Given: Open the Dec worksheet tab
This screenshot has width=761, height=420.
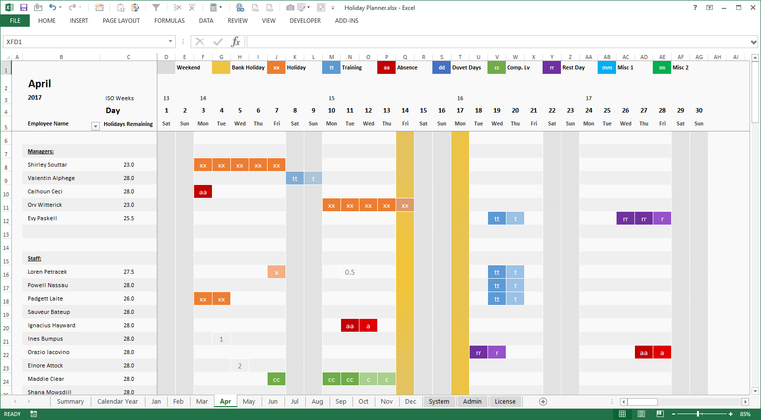Looking at the screenshot, I should pos(410,401).
